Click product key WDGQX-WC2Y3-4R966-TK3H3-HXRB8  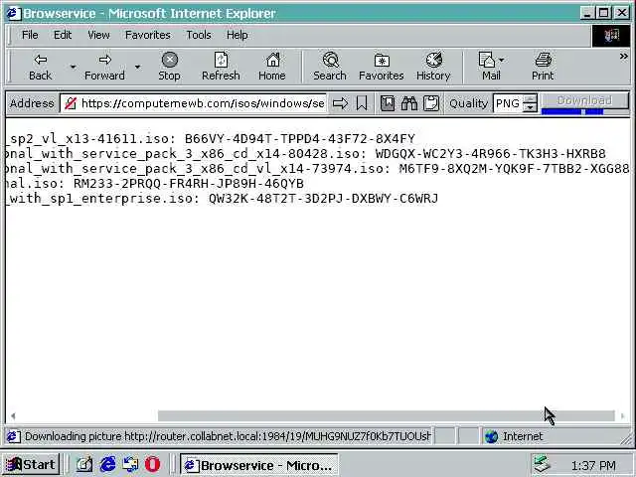click(490, 154)
